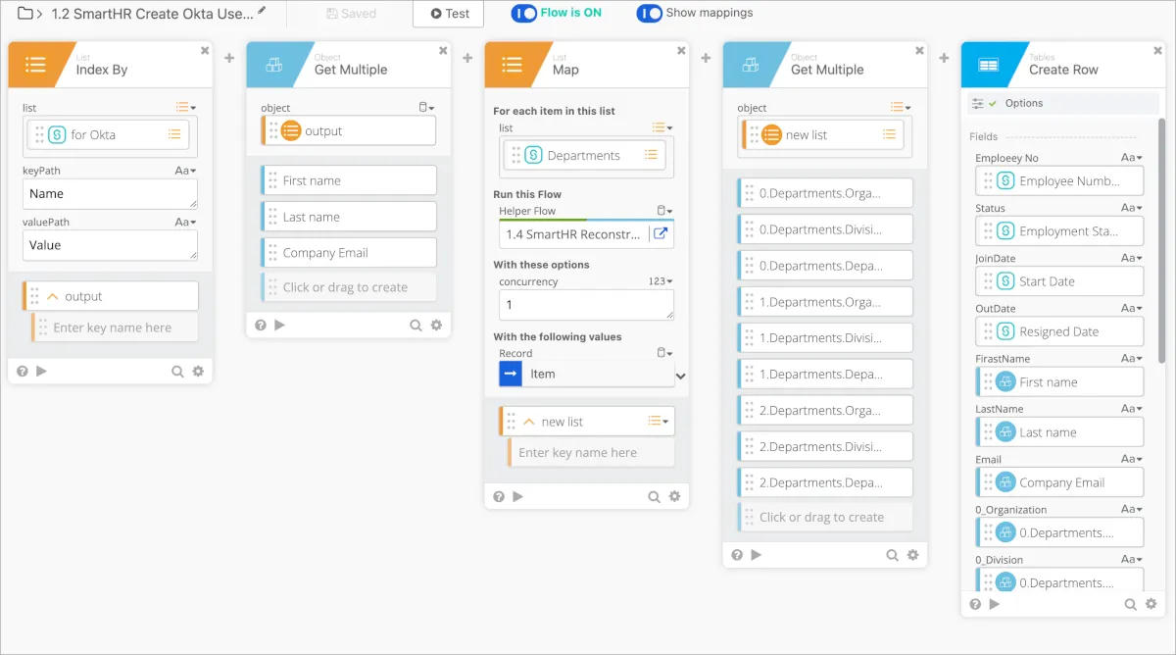The width and height of the screenshot is (1176, 655).
Task: Select the 1.4 SmartHR Reconstr helper flow
Action: coord(573,234)
